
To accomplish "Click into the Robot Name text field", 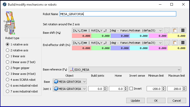I will (117, 14).
